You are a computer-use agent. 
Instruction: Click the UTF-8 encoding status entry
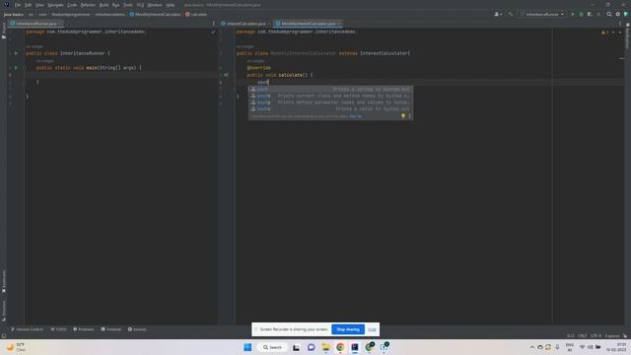tap(596, 335)
